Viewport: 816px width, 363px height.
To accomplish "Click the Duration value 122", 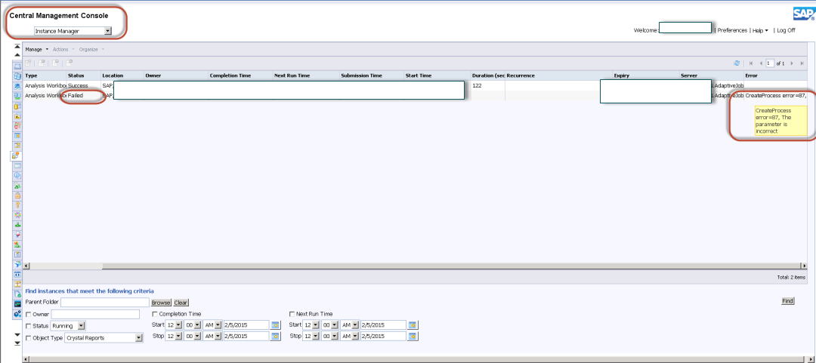I will pyautogui.click(x=477, y=85).
